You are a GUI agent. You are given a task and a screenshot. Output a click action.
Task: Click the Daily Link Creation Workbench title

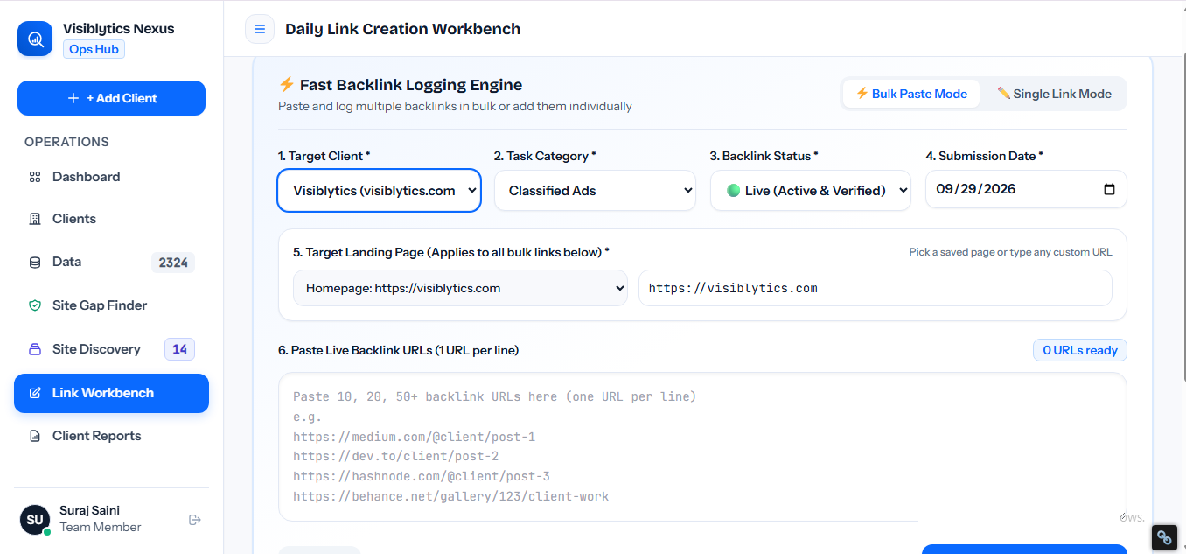[402, 29]
